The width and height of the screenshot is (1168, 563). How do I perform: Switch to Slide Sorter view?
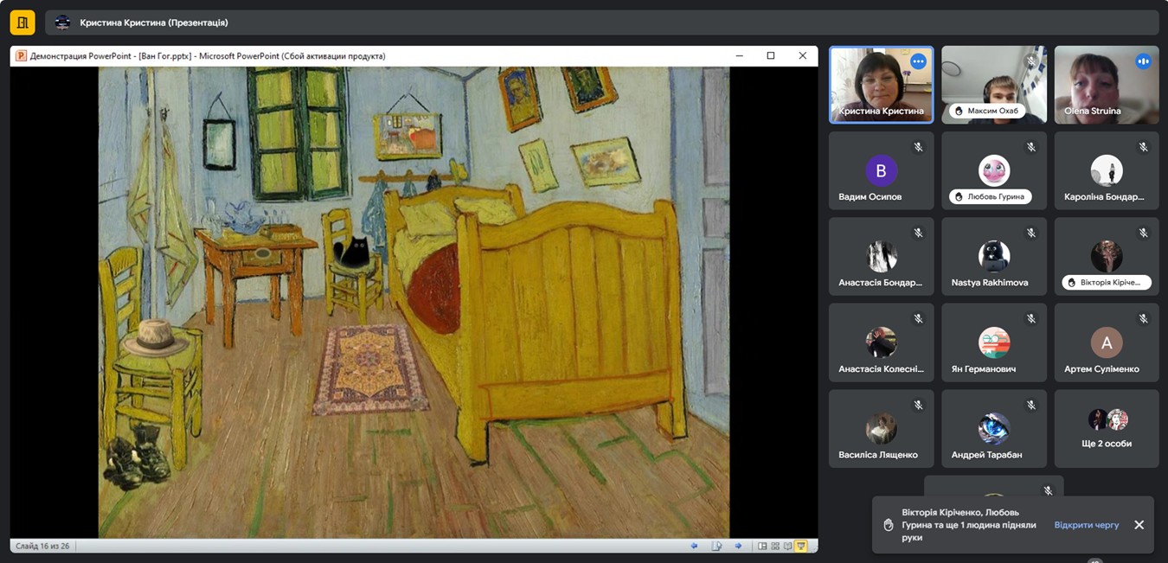click(775, 546)
